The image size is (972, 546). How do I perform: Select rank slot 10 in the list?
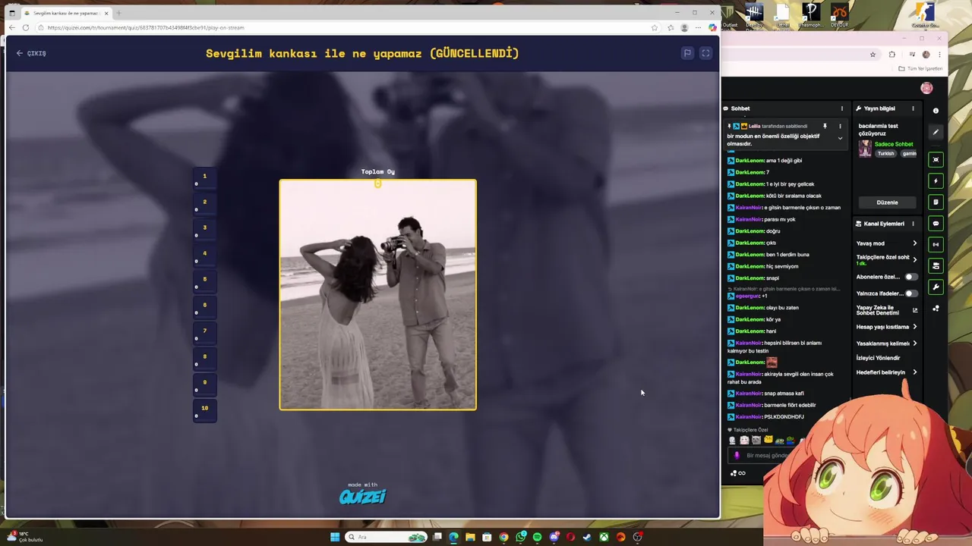click(x=204, y=410)
